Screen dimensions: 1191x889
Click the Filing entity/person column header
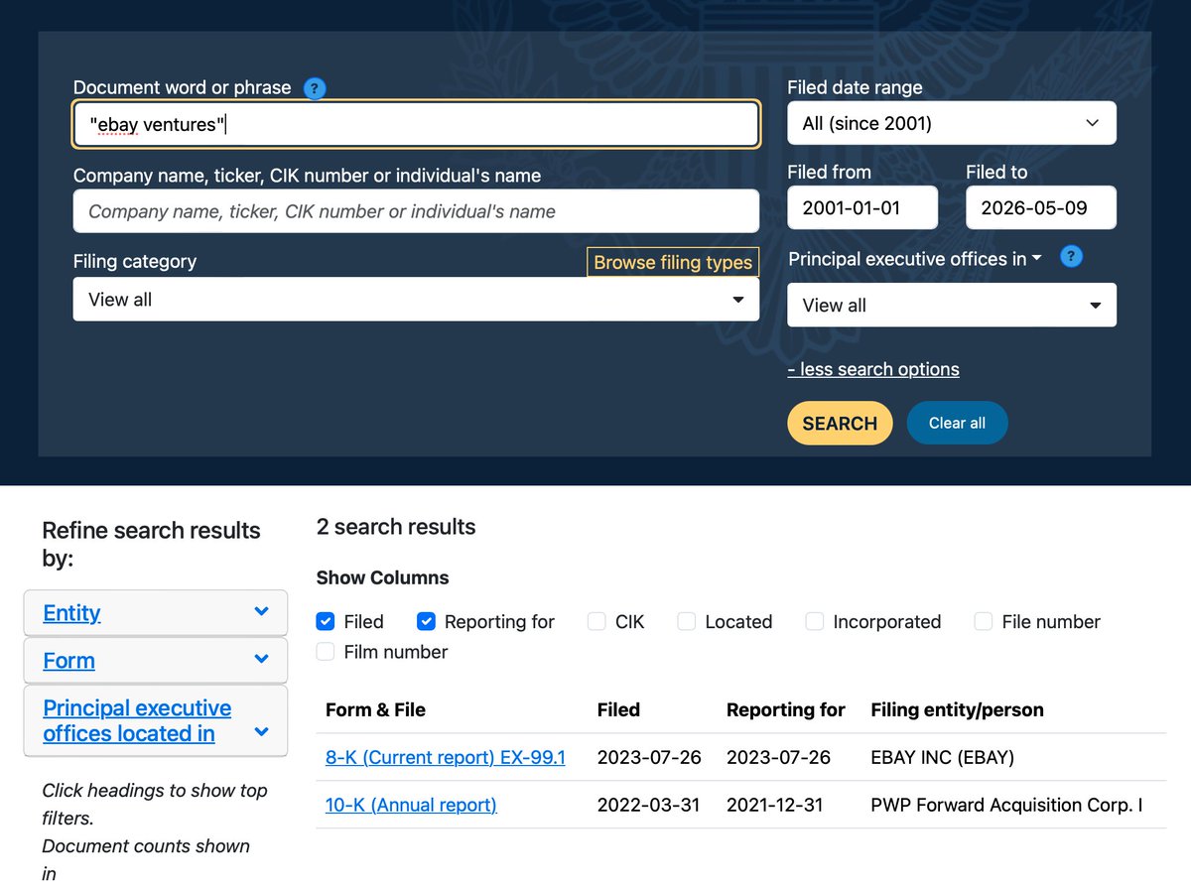click(958, 709)
